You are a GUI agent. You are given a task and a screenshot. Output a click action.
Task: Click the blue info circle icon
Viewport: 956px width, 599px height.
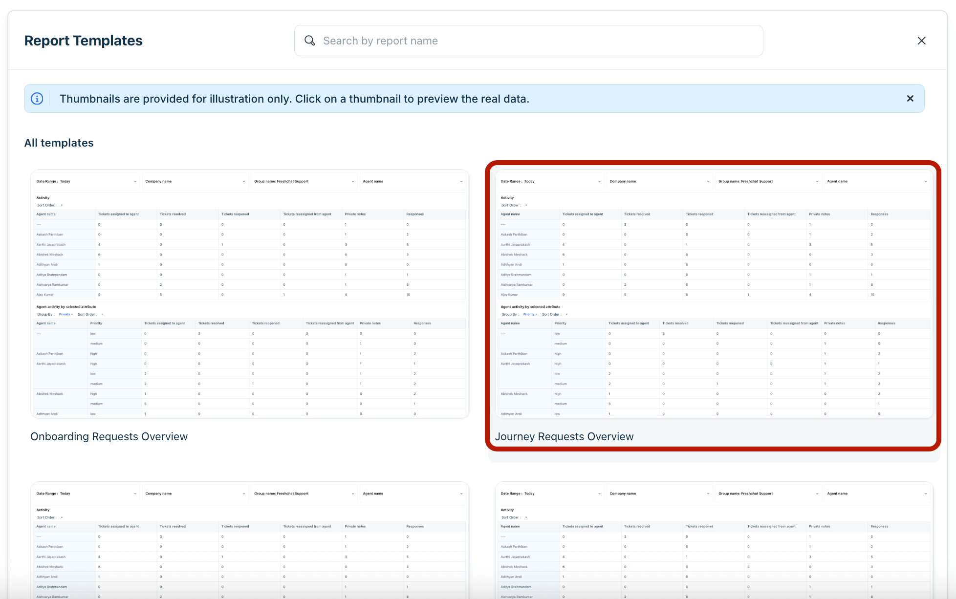37,99
